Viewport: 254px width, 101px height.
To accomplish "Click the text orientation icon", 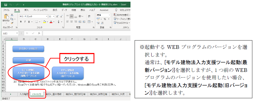I will click(80, 17).
